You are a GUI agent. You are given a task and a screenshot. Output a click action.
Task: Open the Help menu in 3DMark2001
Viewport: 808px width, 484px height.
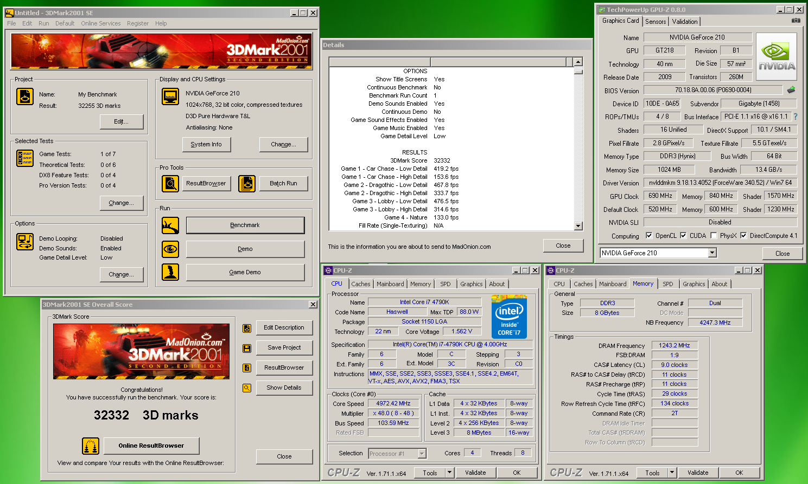[x=161, y=23]
